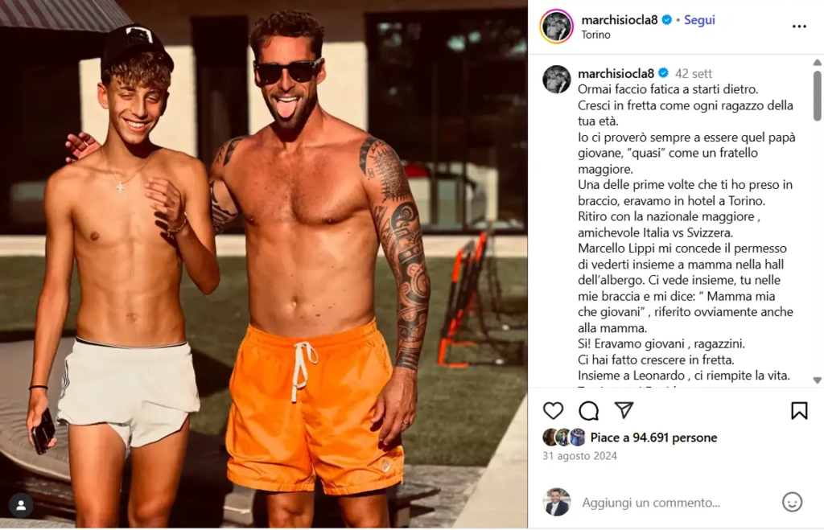Follow the account via Segui
Image resolution: width=824 pixels, height=530 pixels.
pyautogui.click(x=699, y=20)
